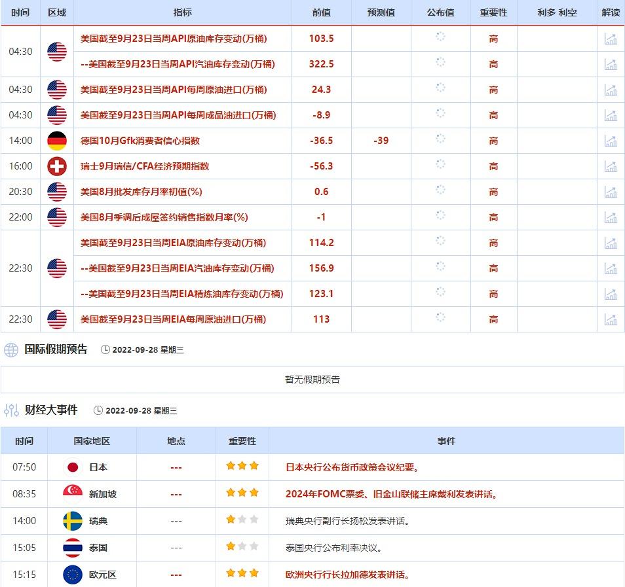Click the 预测值 column header
The height and width of the screenshot is (587, 625).
click(381, 12)
